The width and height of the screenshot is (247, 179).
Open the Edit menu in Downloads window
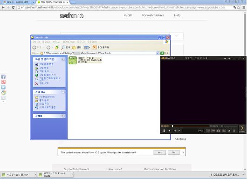tap(46, 42)
